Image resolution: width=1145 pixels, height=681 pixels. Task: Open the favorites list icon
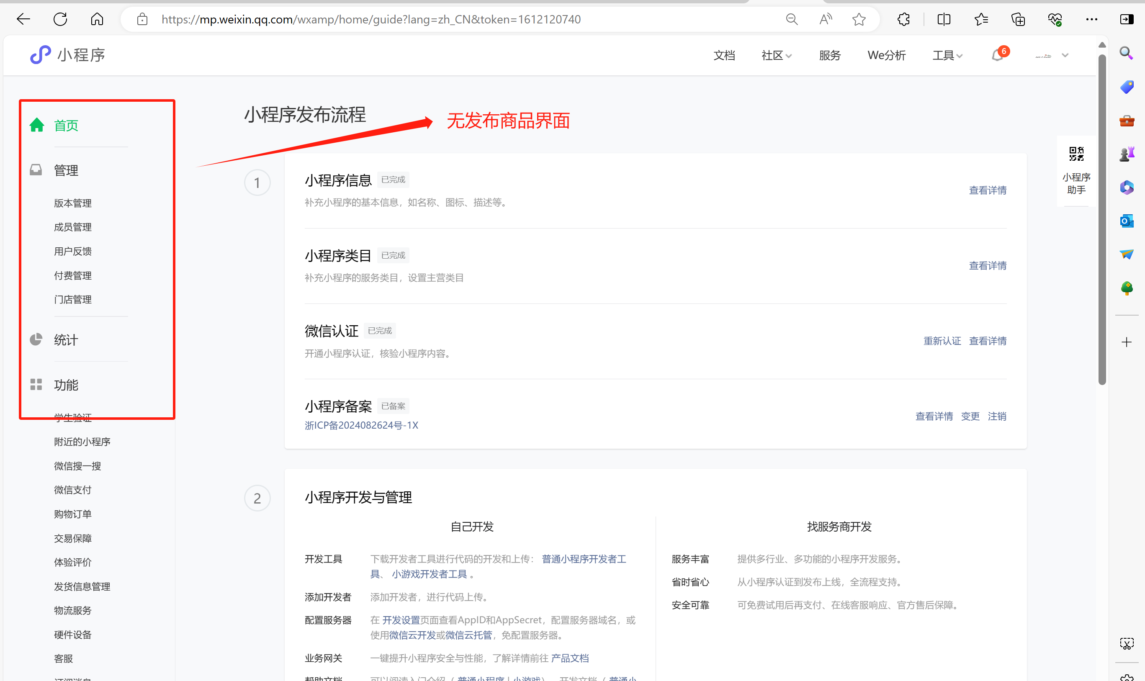[981, 19]
